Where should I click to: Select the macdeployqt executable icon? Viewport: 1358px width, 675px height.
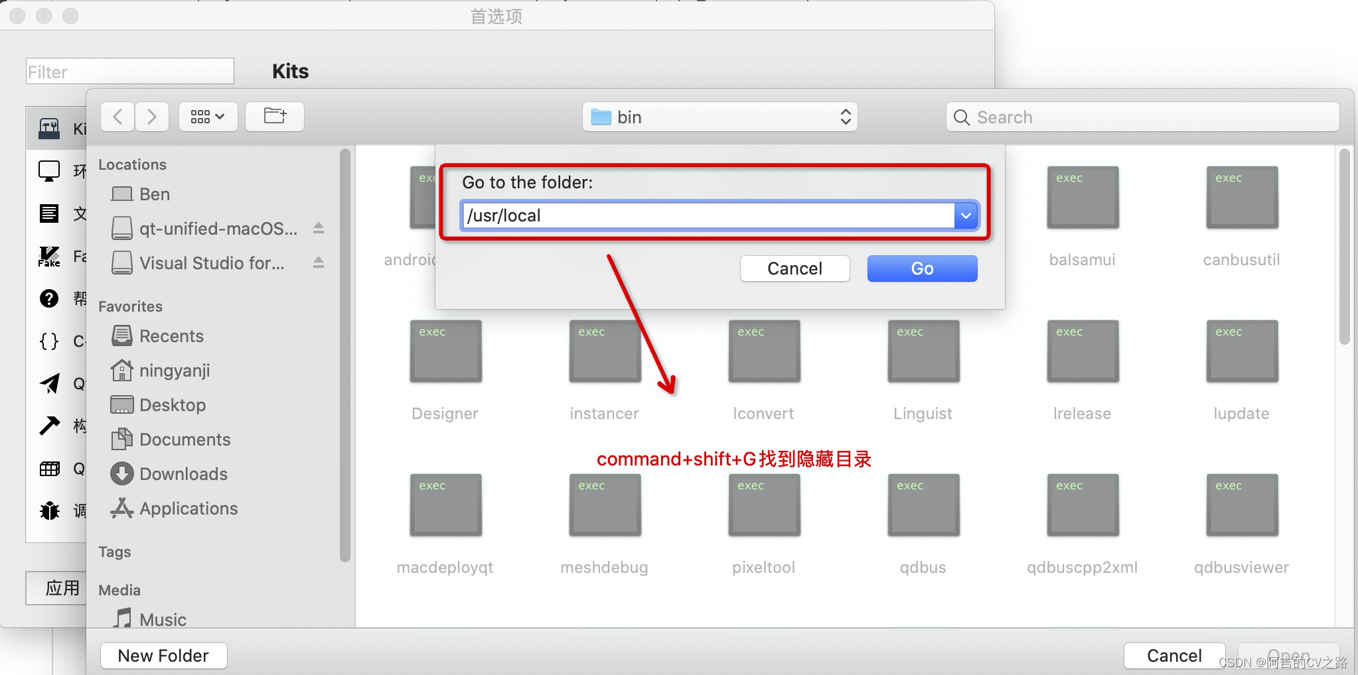point(445,505)
